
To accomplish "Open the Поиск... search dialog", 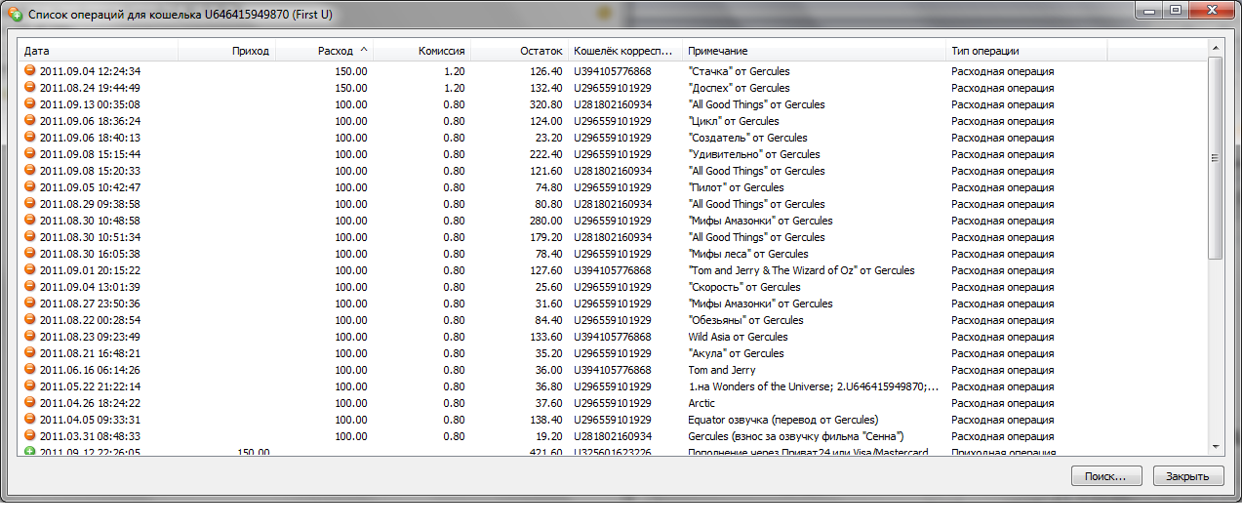I will point(1105,476).
